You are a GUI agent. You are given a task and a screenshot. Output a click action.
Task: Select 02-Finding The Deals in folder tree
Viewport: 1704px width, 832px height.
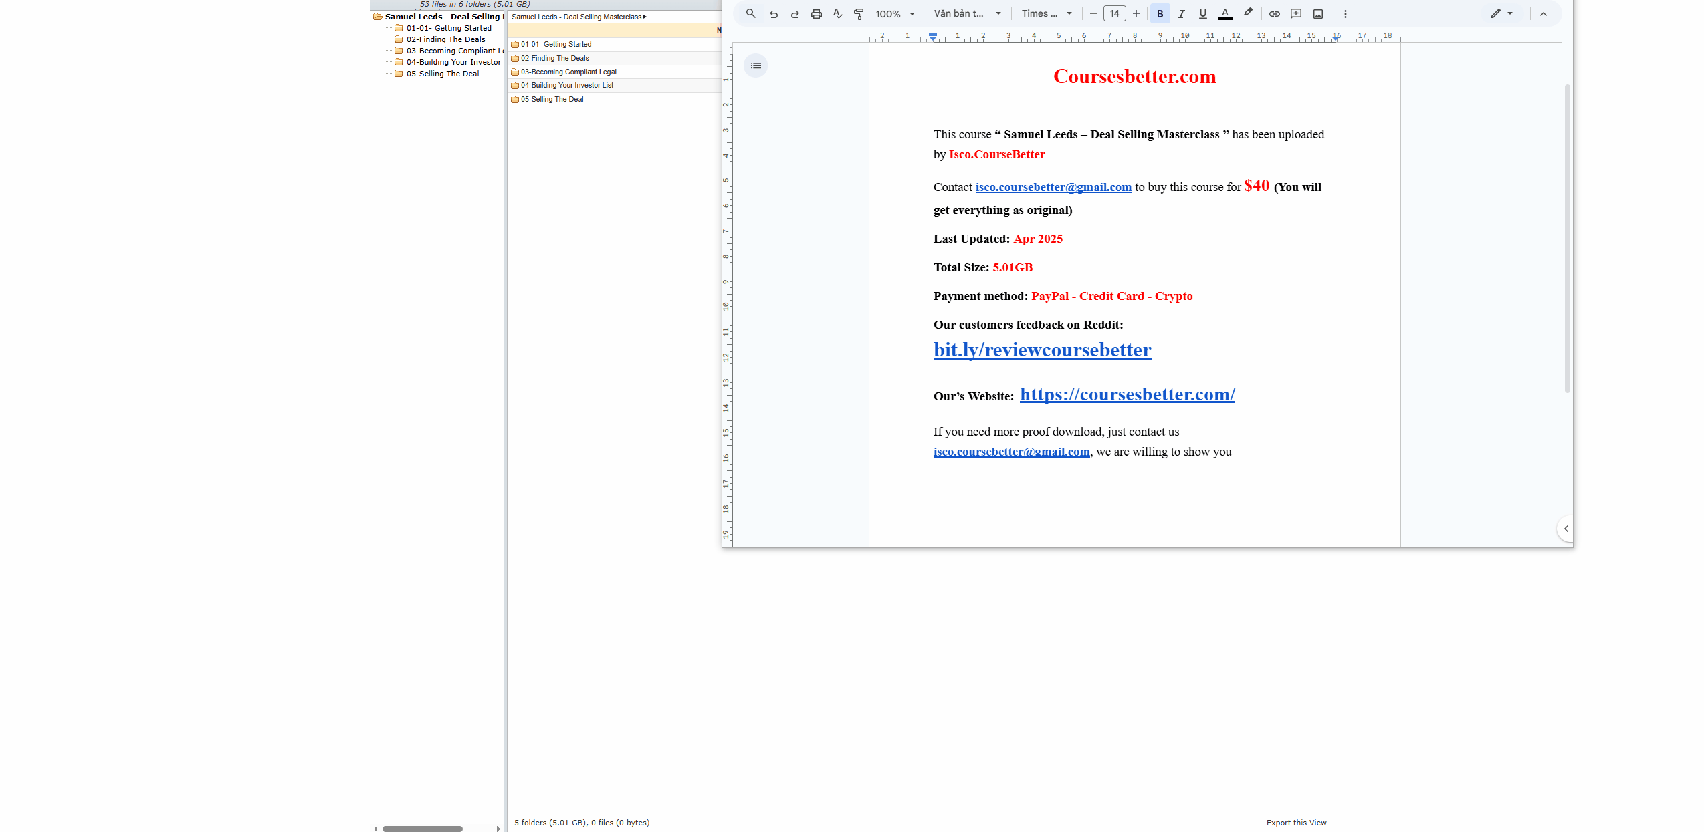click(x=445, y=39)
